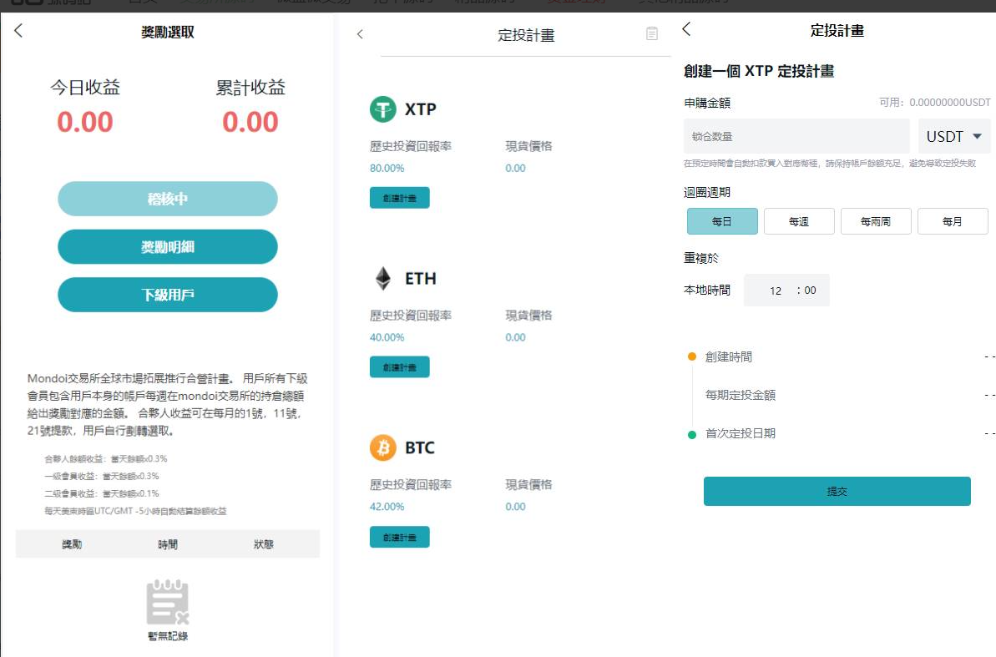The image size is (996, 657).
Task: Open the 12:00 local time picker
Action: click(x=786, y=291)
